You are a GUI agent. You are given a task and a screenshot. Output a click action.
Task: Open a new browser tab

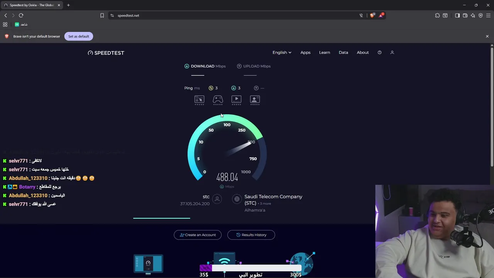68,5
